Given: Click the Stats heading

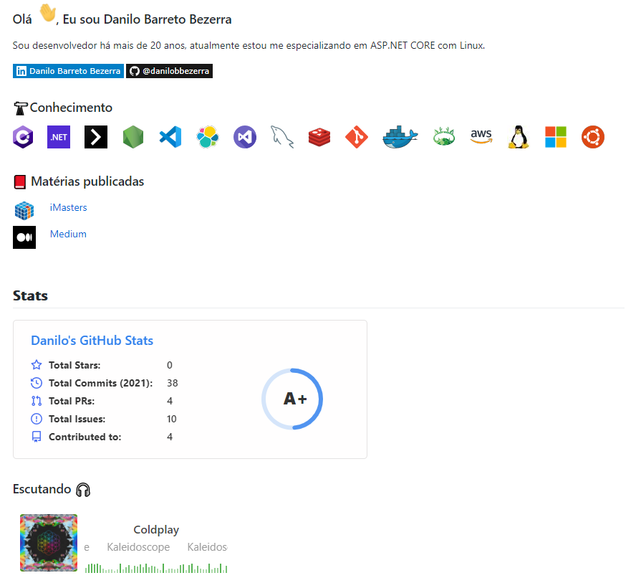Looking at the screenshot, I should [x=30, y=295].
